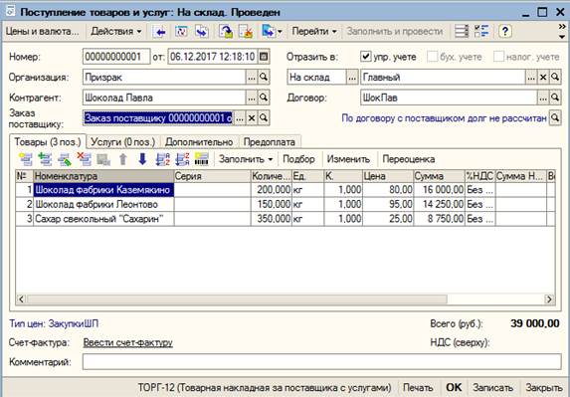Open the На склад type selector ellipsis
The width and height of the screenshot is (570, 397).
pyautogui.click(x=352, y=77)
